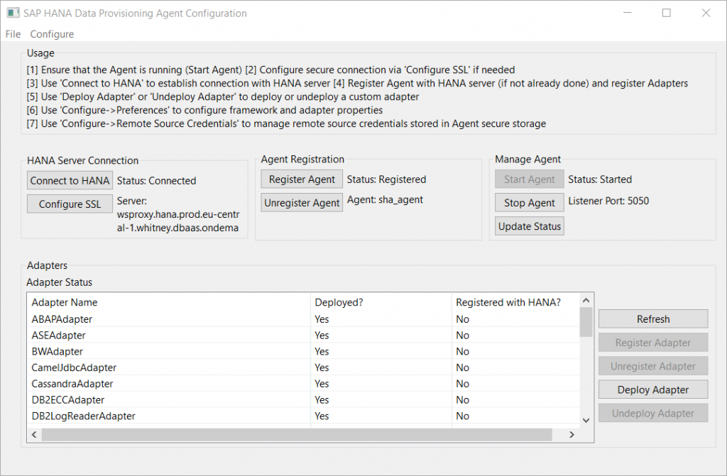
Task: Select the CassandraAdapter row
Action: pyautogui.click(x=303, y=384)
